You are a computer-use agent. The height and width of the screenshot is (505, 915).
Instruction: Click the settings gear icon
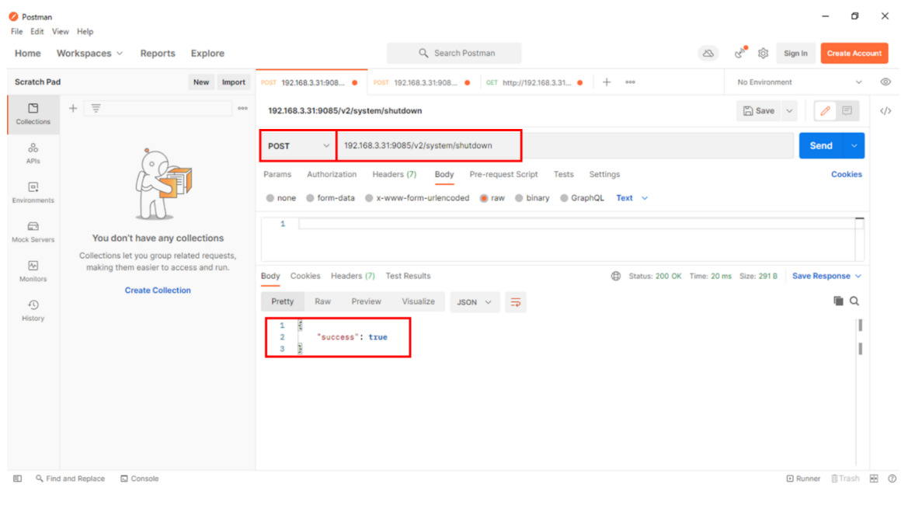(763, 54)
